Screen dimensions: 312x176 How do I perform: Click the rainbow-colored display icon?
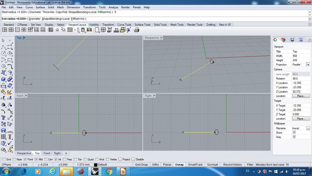pyautogui.click(x=89, y=30)
